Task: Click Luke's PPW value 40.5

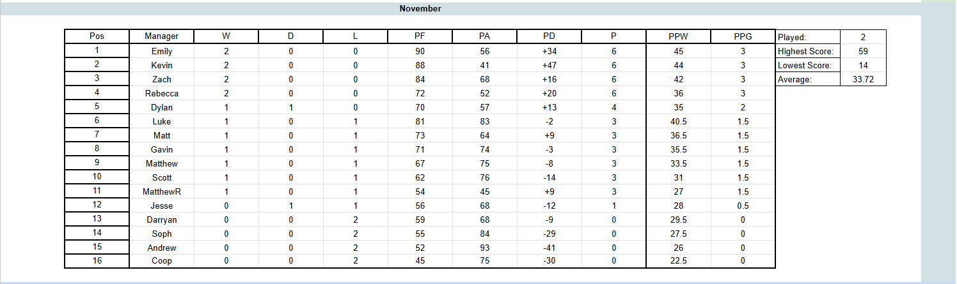Action: [679, 121]
